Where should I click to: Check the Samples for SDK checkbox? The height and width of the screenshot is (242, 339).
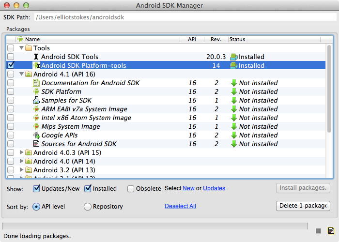tap(11, 100)
